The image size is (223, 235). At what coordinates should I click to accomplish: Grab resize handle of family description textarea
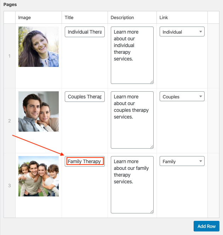(151, 211)
